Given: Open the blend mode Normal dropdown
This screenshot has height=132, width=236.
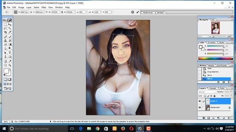Looking at the screenshot, I should point(207,92).
